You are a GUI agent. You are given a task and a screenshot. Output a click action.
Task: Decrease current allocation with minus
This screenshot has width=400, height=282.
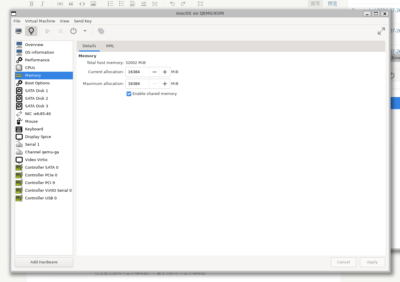(155, 72)
